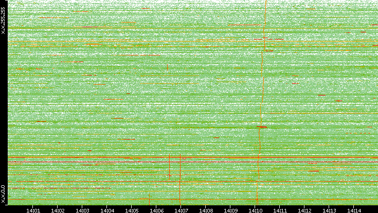Click the 14:11 time axis label
The height and width of the screenshot is (213, 378).
pyautogui.click(x=280, y=210)
